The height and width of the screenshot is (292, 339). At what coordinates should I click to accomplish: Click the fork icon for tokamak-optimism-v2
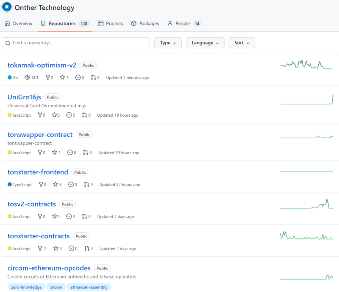[x=48, y=77]
